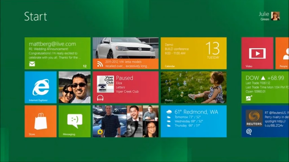The width and height of the screenshot is (289, 162).
Task: Click the headphones icon on the Paused music tile
Action: tap(100, 98)
